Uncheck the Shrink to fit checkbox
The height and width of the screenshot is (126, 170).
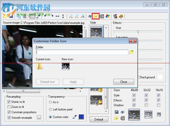pos(9,102)
